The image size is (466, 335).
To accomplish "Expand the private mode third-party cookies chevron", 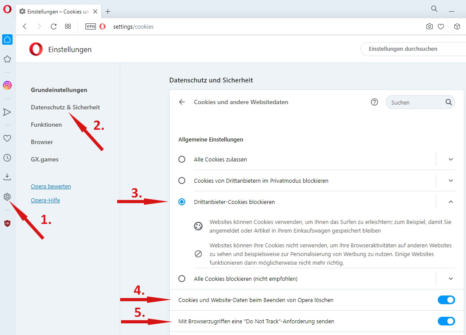I will [x=451, y=181].
